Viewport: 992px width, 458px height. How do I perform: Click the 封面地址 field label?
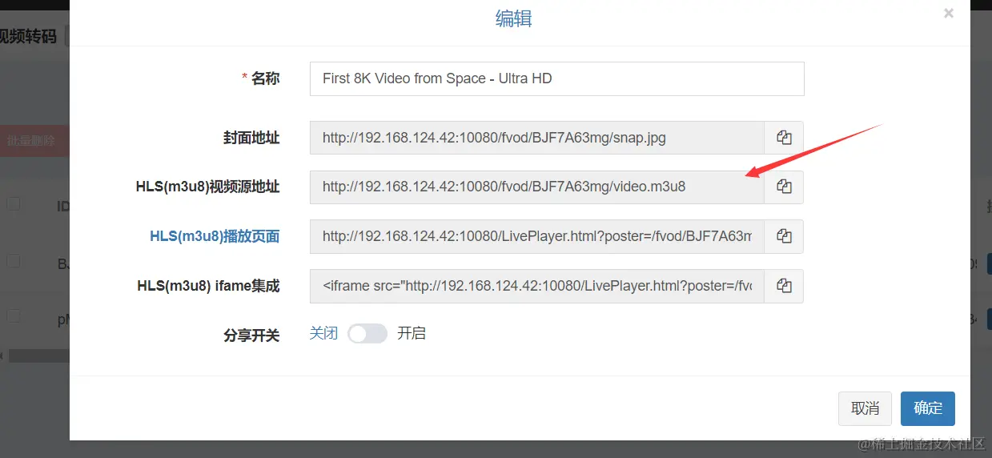tap(251, 138)
